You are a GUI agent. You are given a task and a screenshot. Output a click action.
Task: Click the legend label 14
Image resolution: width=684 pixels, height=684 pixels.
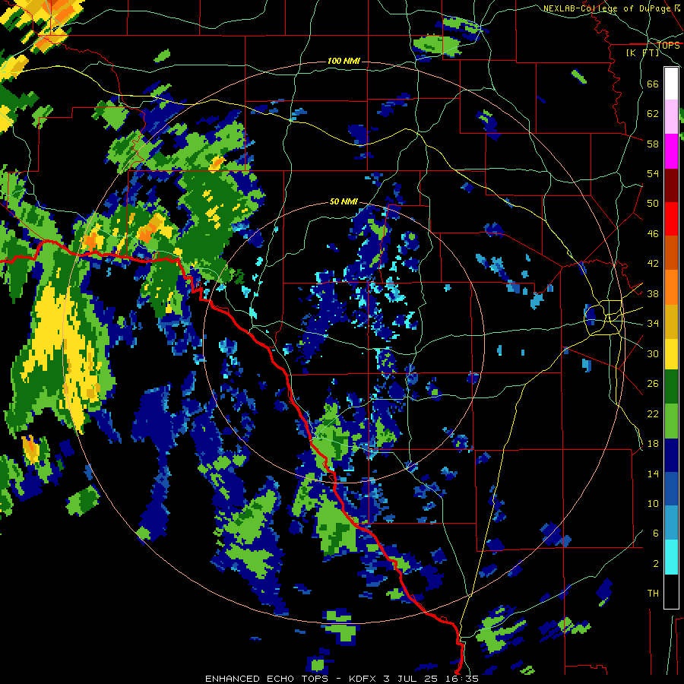653,473
